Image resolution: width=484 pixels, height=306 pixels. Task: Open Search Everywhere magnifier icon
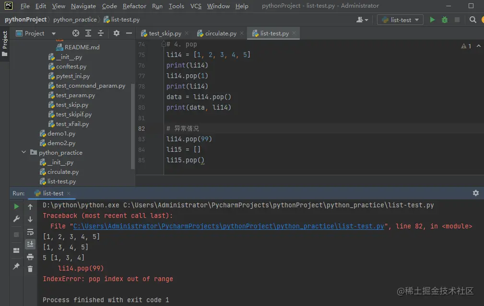(472, 20)
